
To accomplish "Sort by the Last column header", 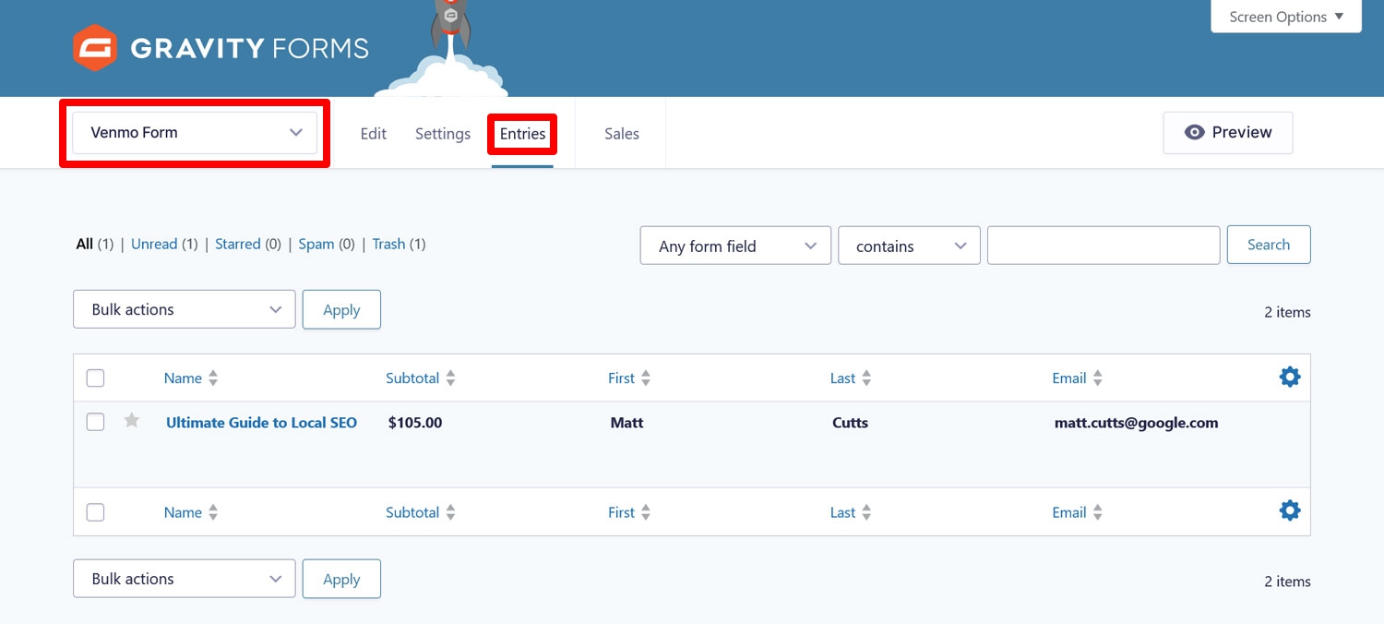I will click(842, 378).
